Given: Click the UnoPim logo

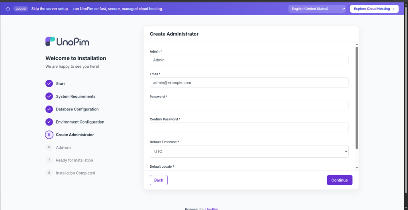Looking at the screenshot, I should click(67, 41).
